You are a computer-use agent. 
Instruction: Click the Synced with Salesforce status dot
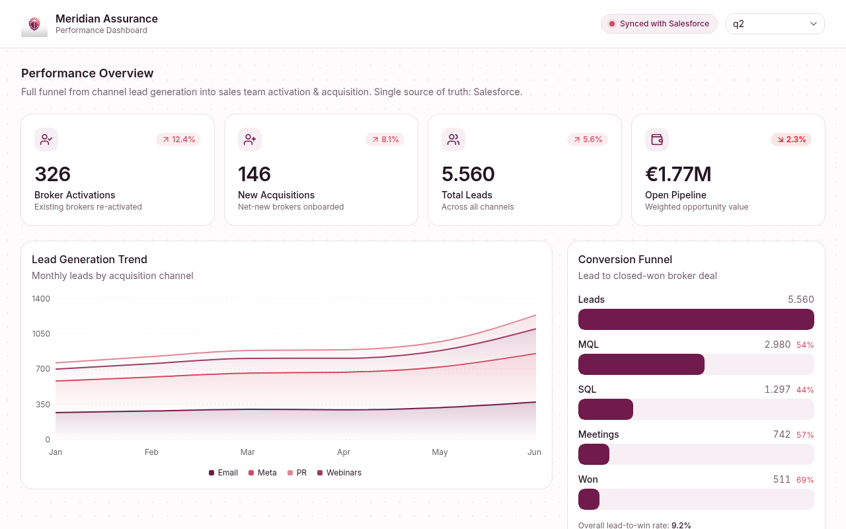pyautogui.click(x=612, y=24)
